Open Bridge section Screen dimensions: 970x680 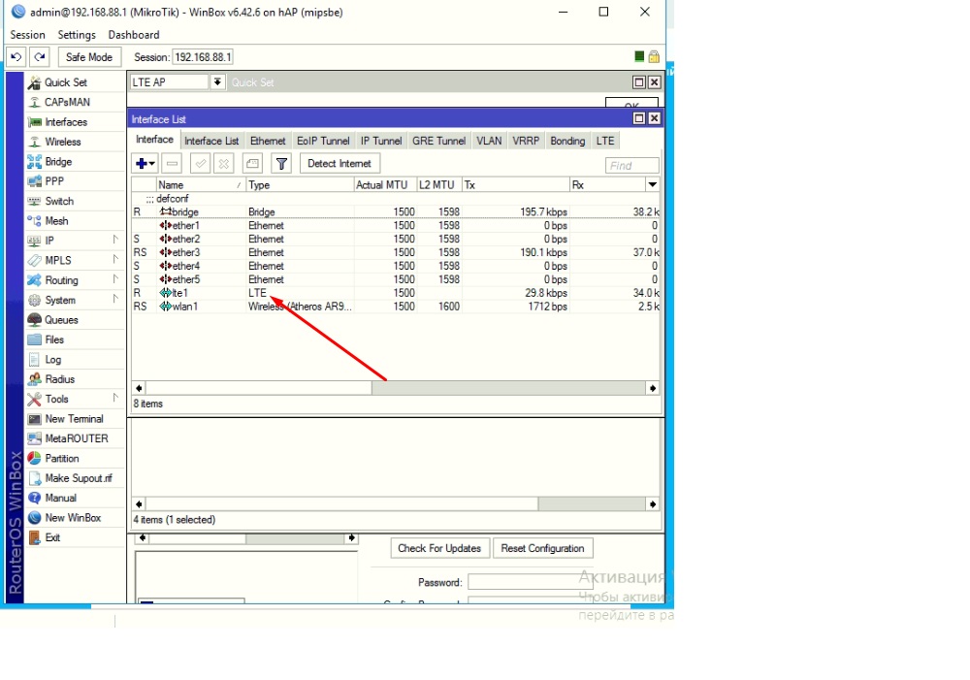coord(58,161)
